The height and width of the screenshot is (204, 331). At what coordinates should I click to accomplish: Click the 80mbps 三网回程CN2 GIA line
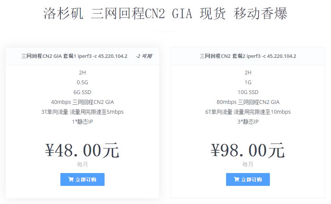tap(248, 102)
